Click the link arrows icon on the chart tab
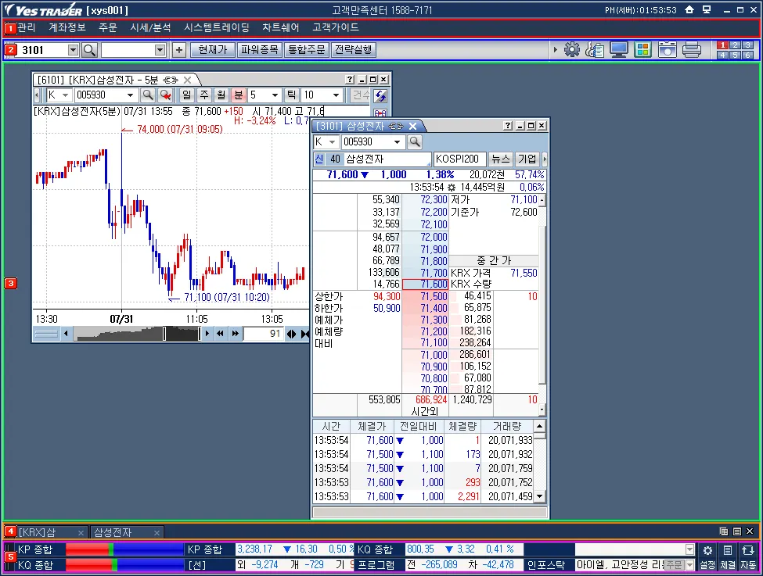This screenshot has height=576, width=763. [171, 80]
